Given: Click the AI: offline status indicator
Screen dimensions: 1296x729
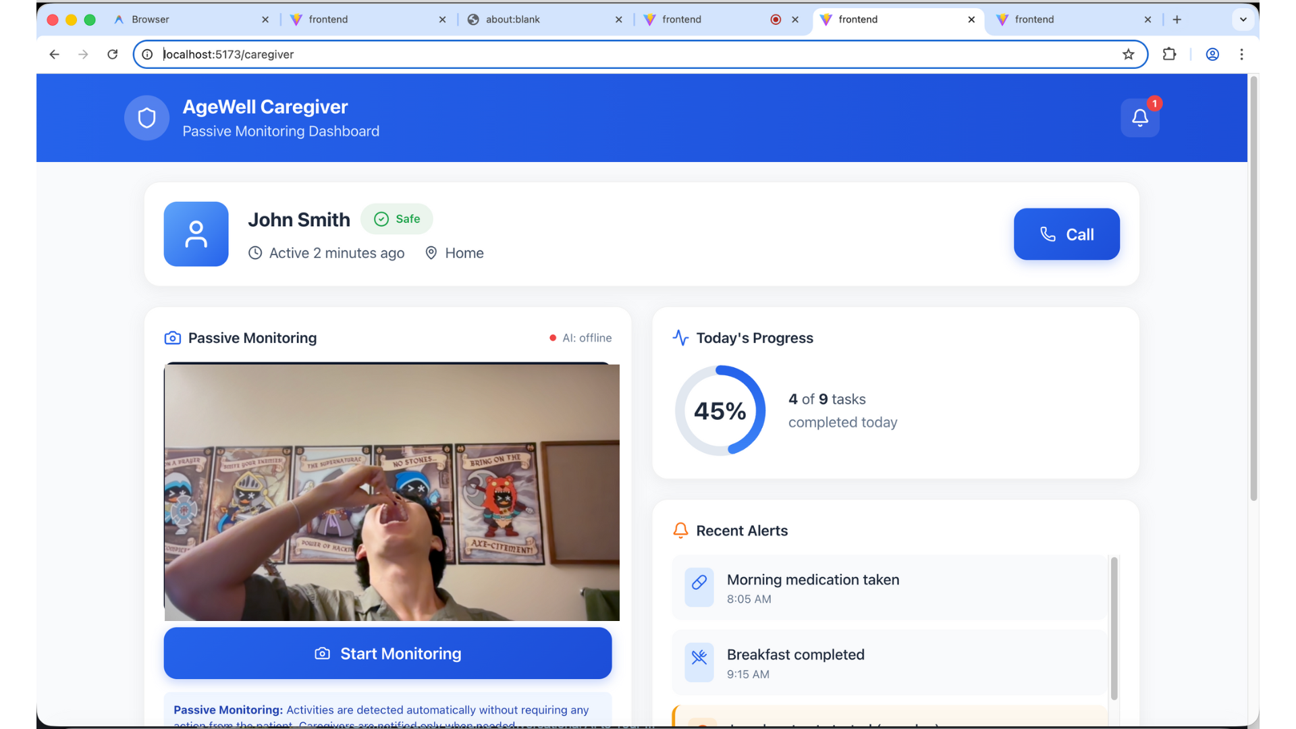Looking at the screenshot, I should (580, 338).
